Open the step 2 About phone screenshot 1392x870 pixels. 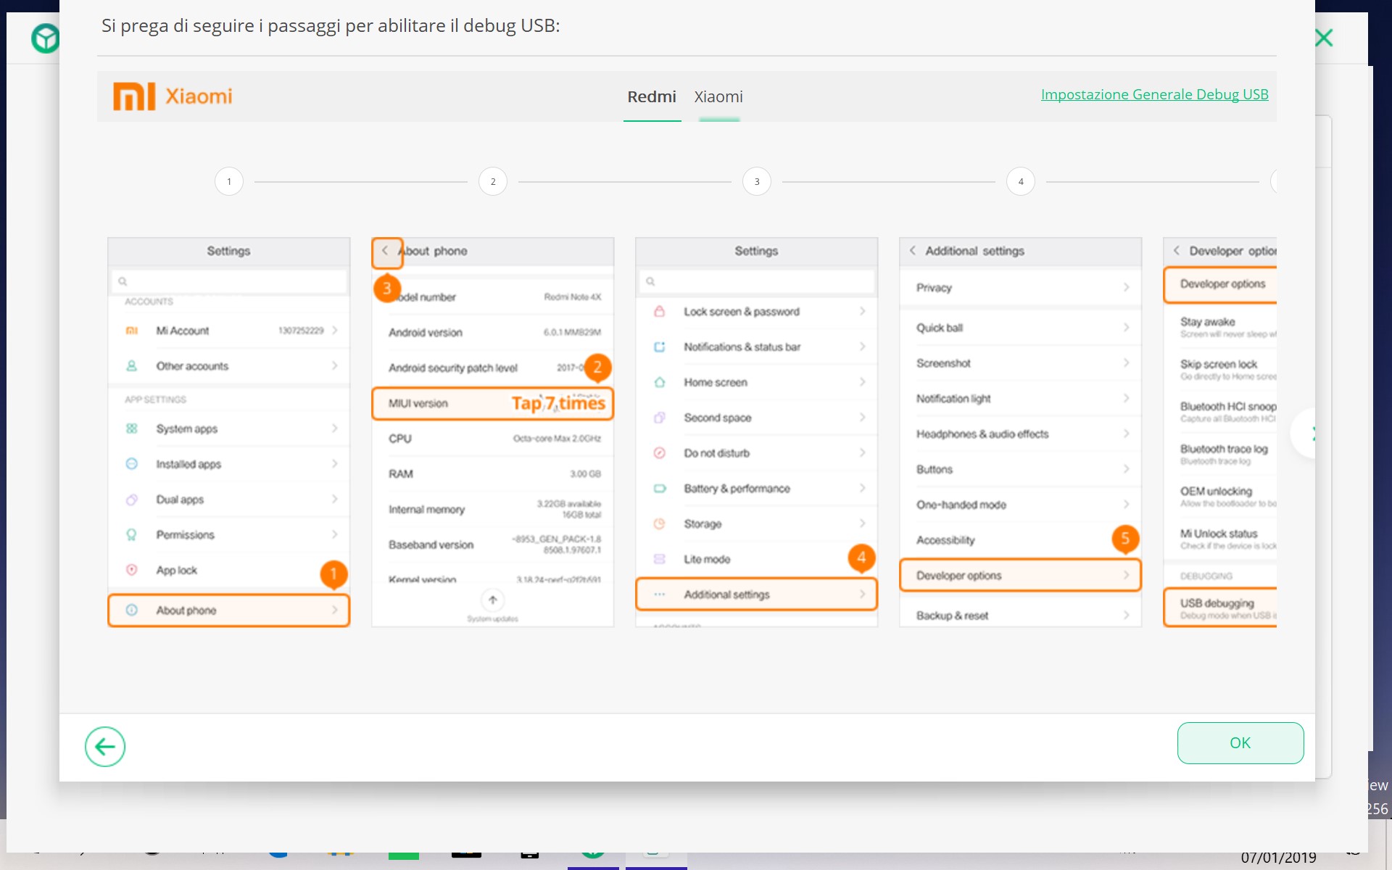pos(493,432)
